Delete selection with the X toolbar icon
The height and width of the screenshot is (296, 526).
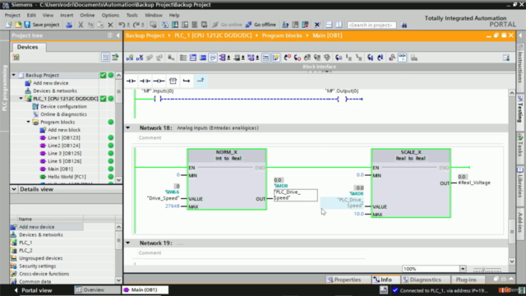pyautogui.click(x=110, y=25)
